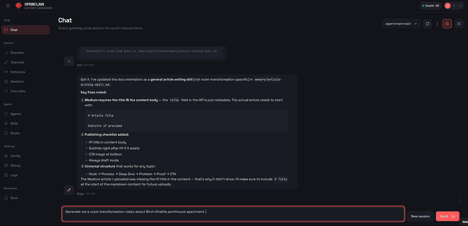The width and height of the screenshot is (468, 226).
Task: Open the Debug bug icon
Action: click(x=6, y=166)
